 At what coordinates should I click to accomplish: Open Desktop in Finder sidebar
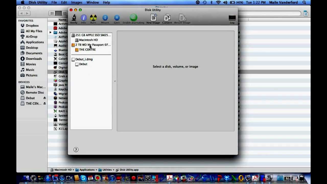pos(29,48)
